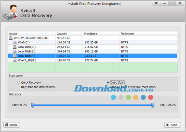Select the Local Disk(F:) row
This screenshot has height=132, width=186.
click(x=93, y=56)
